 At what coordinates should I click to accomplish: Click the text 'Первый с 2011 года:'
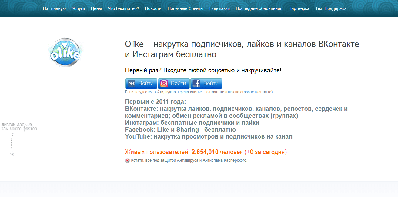coord(156,102)
